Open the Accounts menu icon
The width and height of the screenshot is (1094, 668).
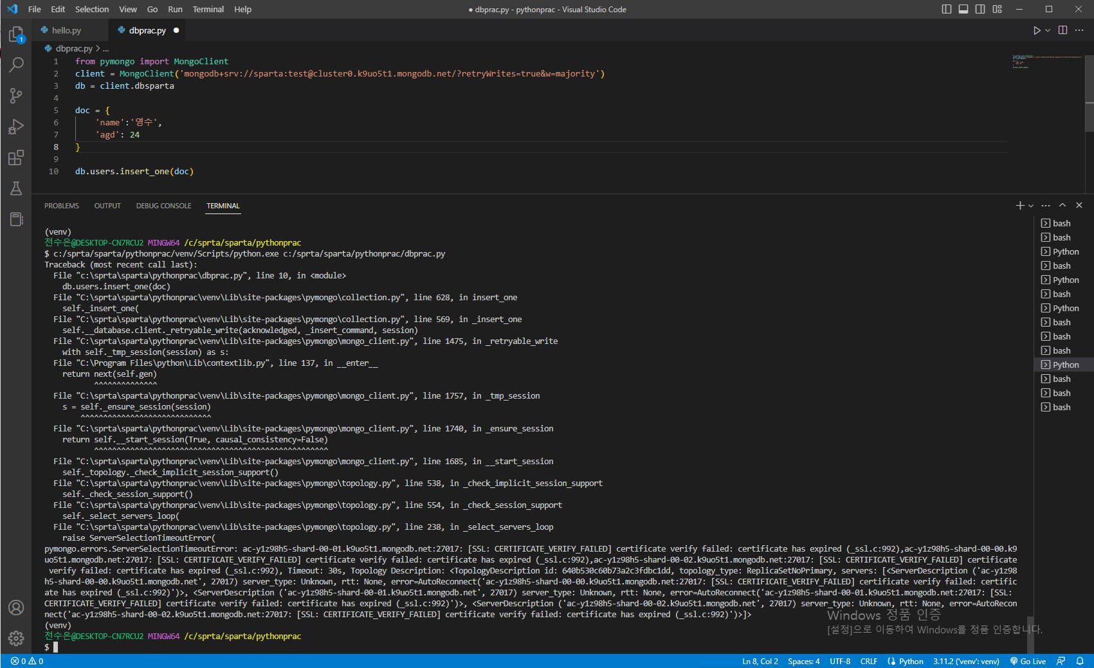pyautogui.click(x=16, y=608)
